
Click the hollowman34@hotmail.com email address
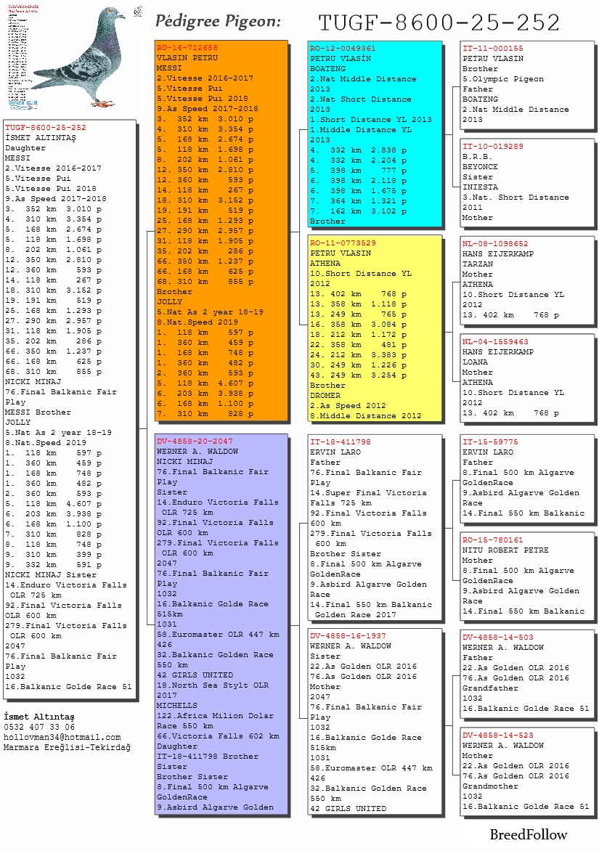[x=62, y=737]
